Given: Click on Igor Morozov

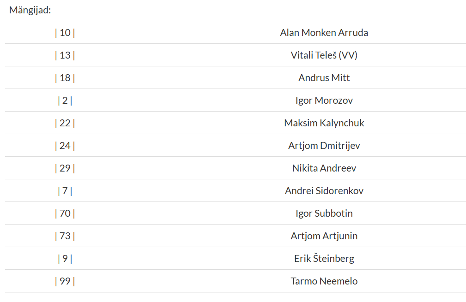Looking at the screenshot, I should (324, 101).
